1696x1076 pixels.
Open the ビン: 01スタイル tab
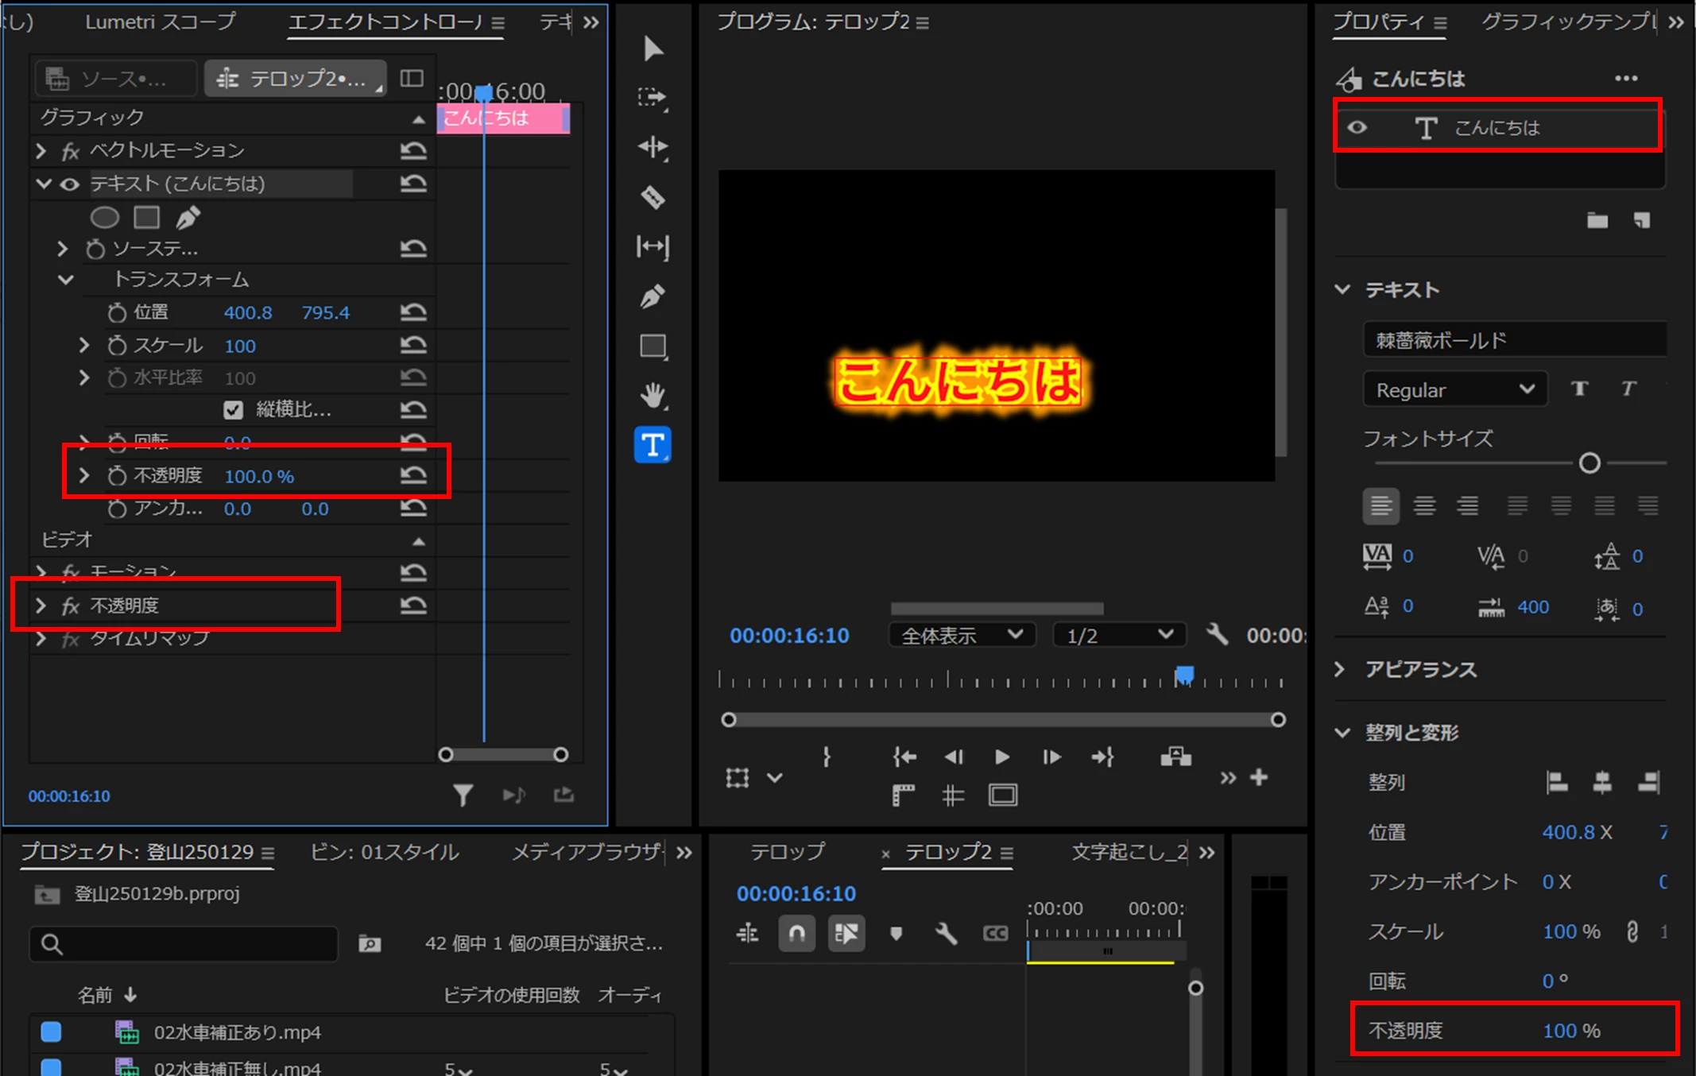(385, 852)
